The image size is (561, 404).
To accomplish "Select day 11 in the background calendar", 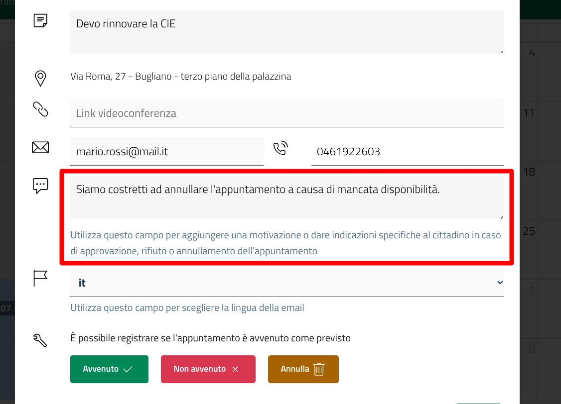I will 529,113.
